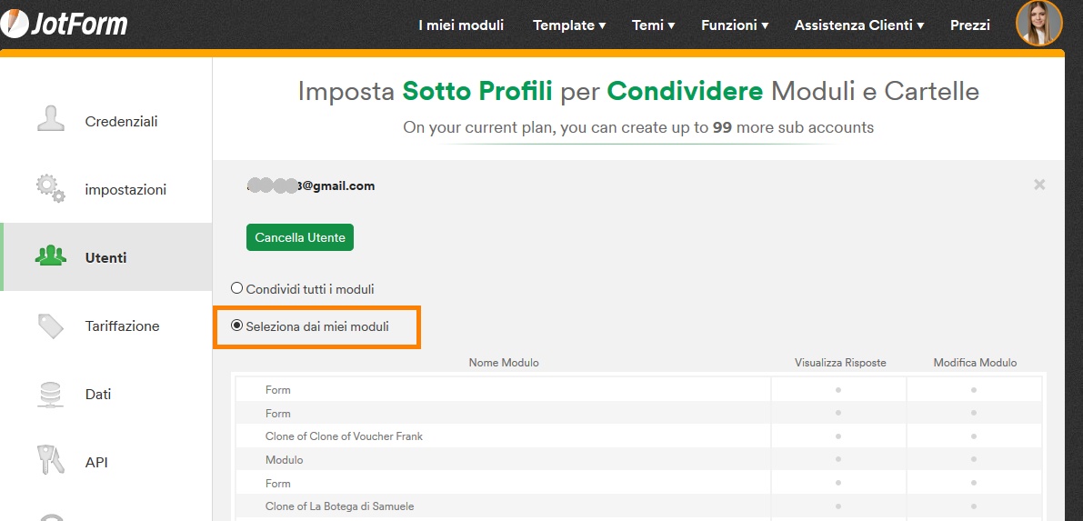
Task: Toggle Visualizza Risposte for Modulo row
Action: pos(838,460)
